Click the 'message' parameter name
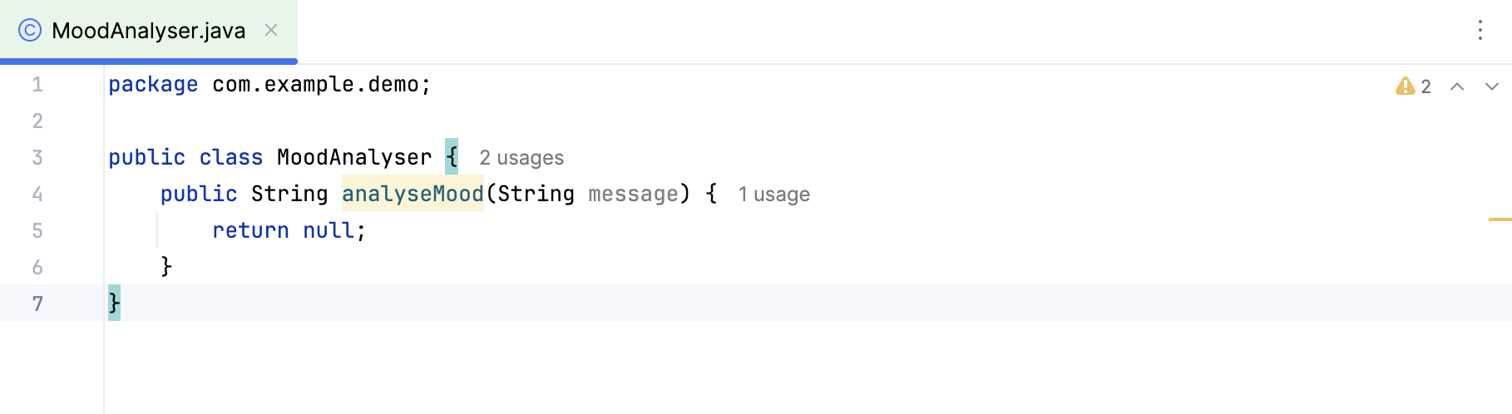 coord(633,194)
